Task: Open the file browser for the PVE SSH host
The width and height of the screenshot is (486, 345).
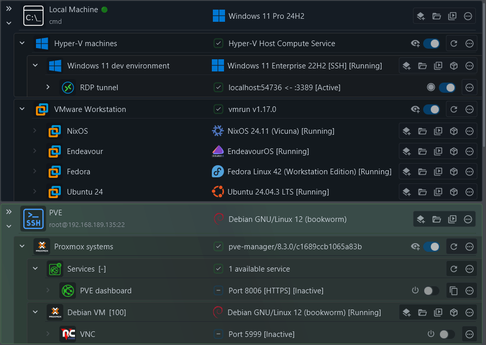Action: [x=437, y=219]
